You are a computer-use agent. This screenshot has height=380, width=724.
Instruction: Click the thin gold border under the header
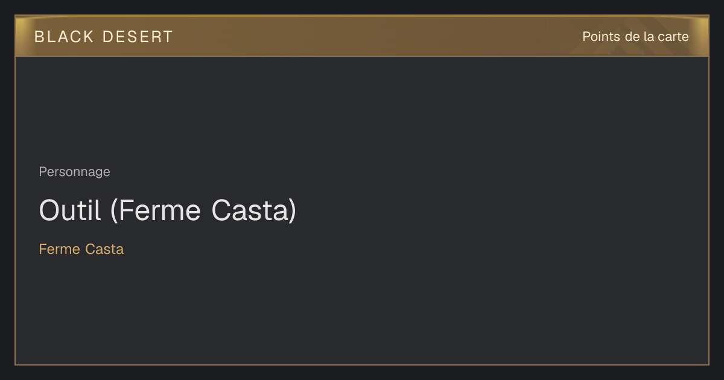tap(362, 56)
